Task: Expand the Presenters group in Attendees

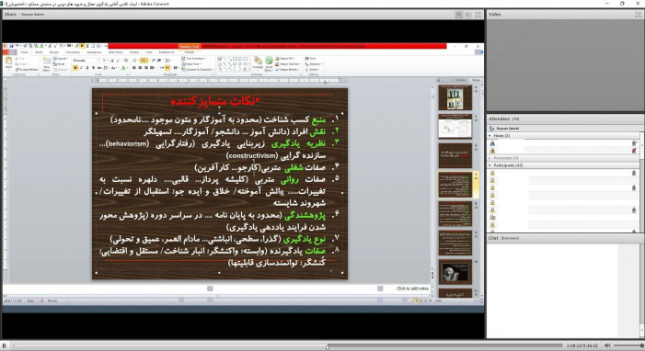Action: click(490, 158)
